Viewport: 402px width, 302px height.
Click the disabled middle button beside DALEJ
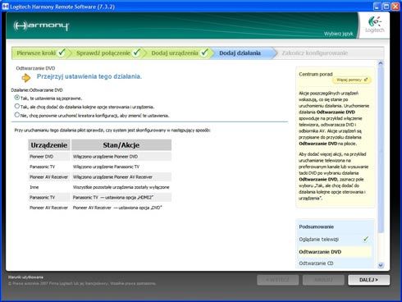[x=323, y=280]
